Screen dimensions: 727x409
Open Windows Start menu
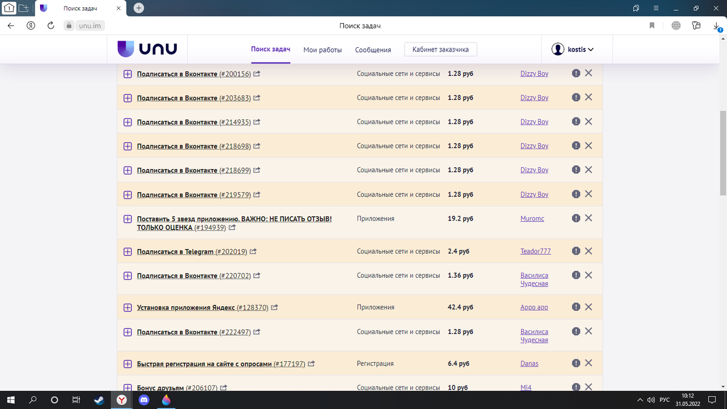click(11, 400)
